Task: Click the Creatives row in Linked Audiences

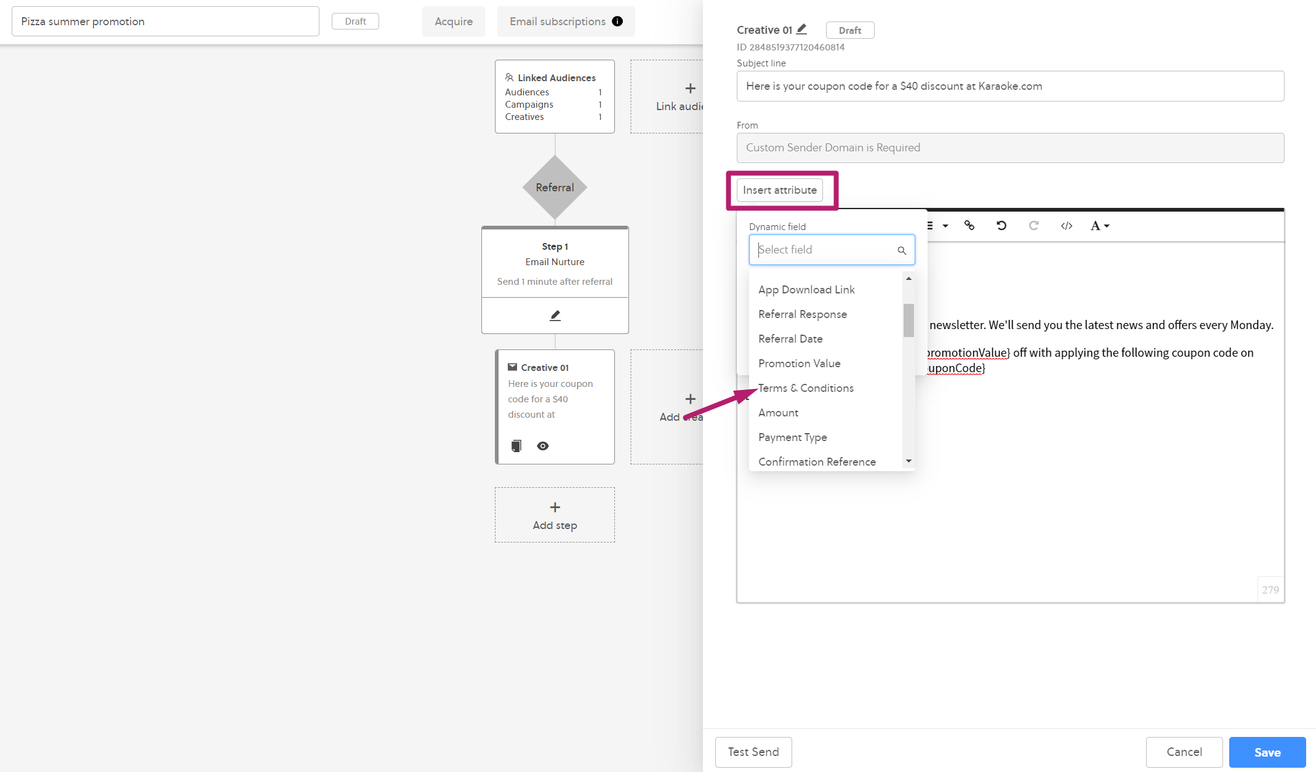Action: click(x=553, y=117)
